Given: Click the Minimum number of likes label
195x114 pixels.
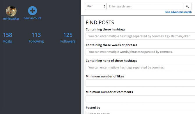Looking at the screenshot, I should [105, 76].
